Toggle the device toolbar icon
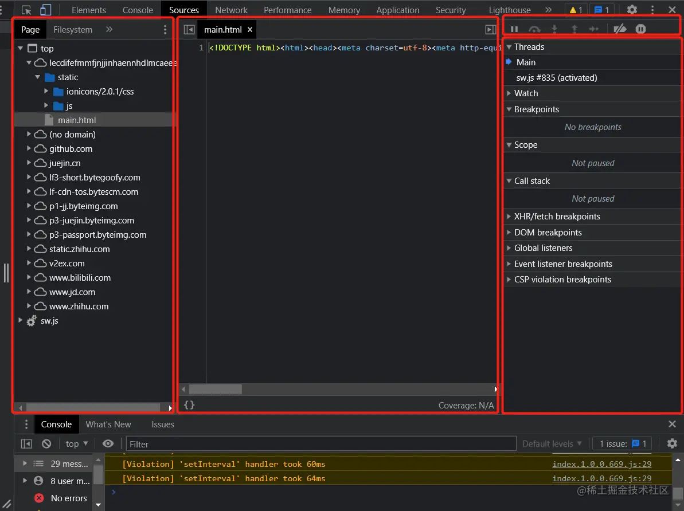 tap(45, 10)
